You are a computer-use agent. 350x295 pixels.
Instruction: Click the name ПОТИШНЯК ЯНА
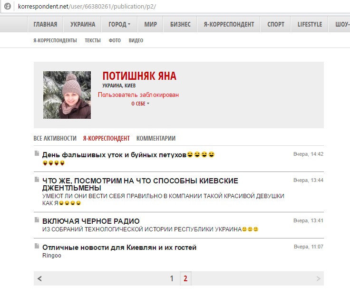tap(139, 76)
